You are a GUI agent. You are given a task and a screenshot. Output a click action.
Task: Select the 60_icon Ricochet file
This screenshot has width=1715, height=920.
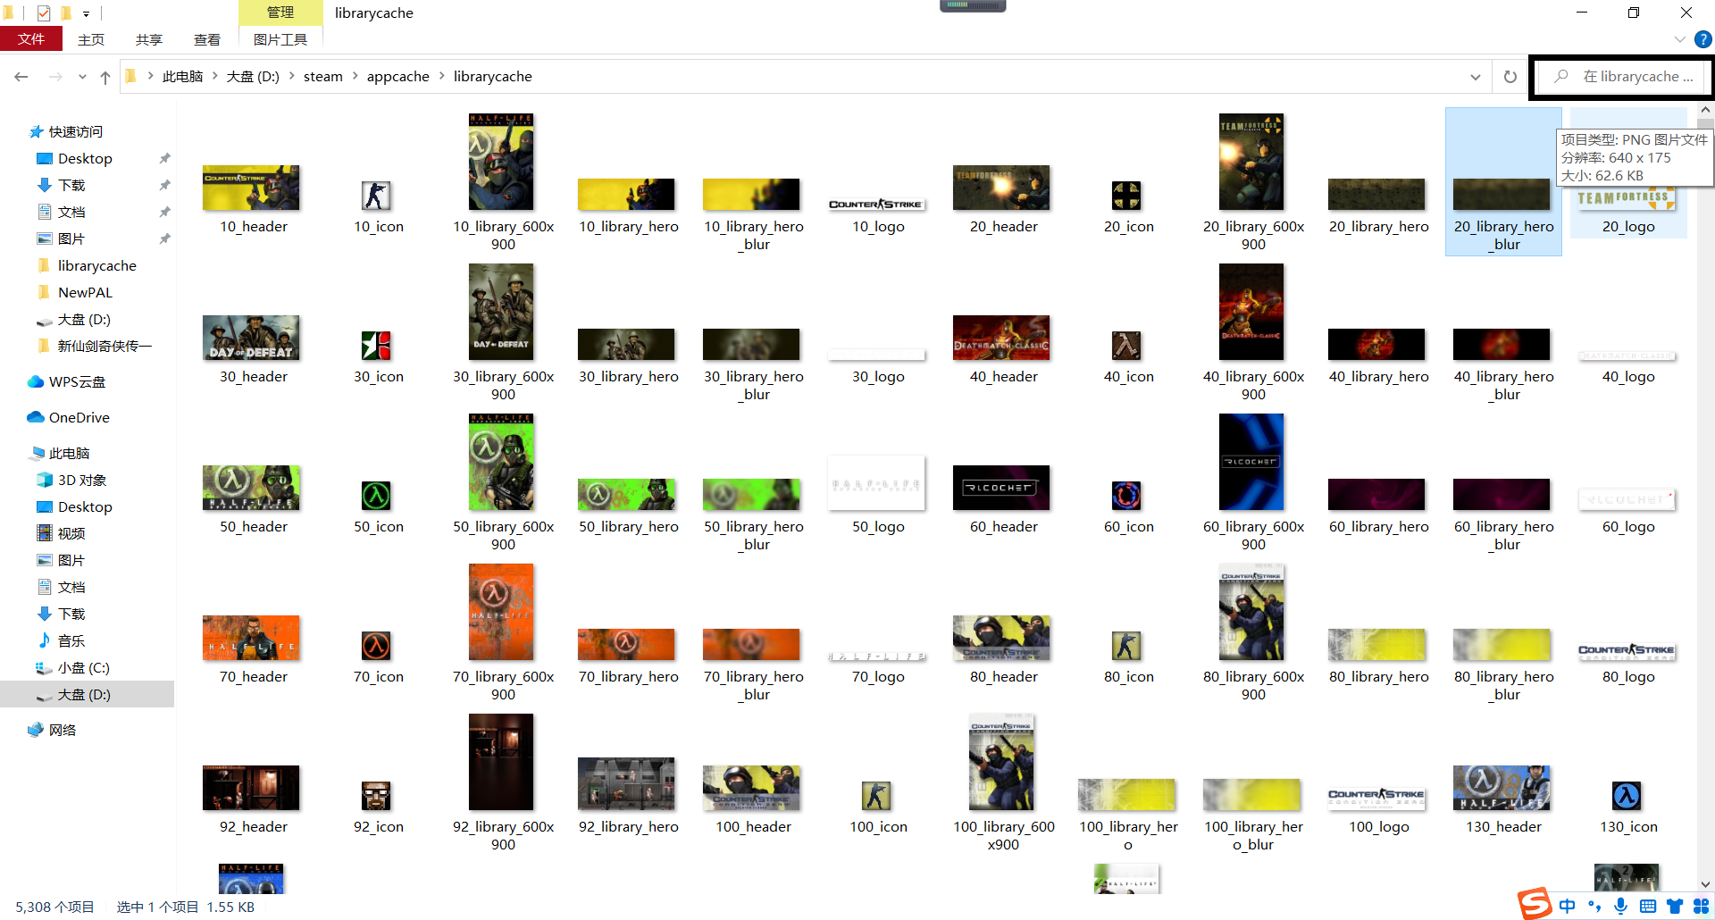click(1126, 496)
